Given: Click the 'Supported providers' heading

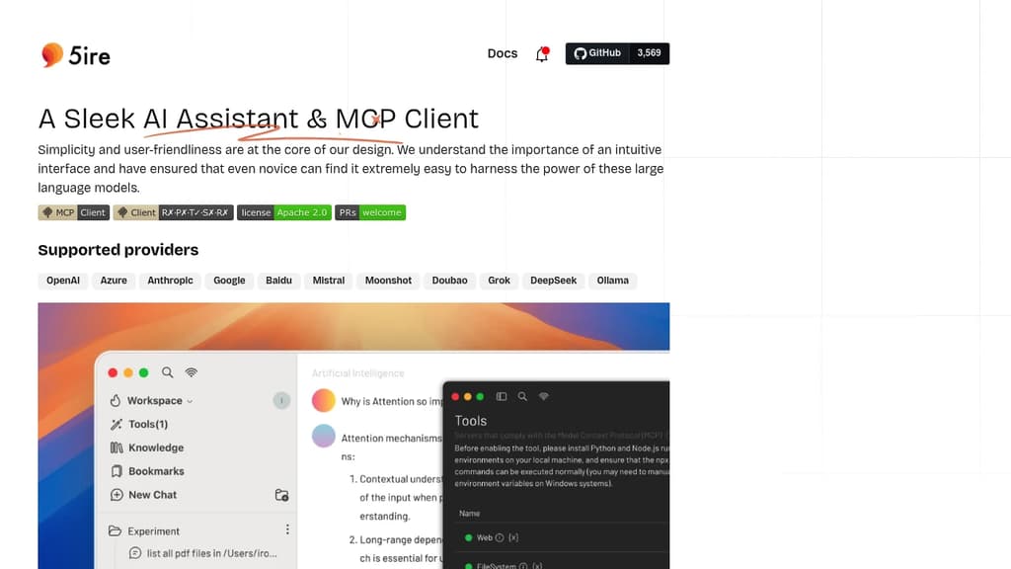Looking at the screenshot, I should click(118, 250).
